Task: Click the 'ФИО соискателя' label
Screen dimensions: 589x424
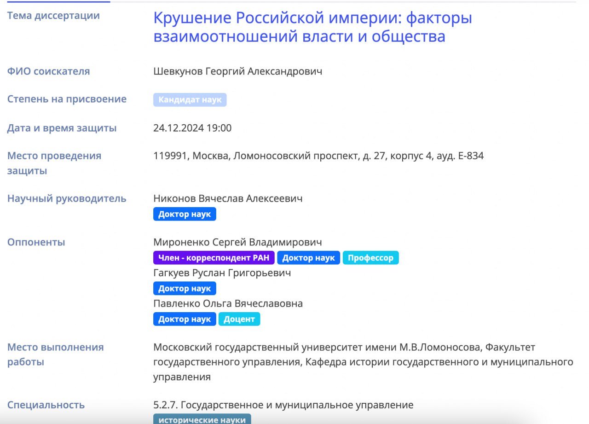Action: pos(48,71)
